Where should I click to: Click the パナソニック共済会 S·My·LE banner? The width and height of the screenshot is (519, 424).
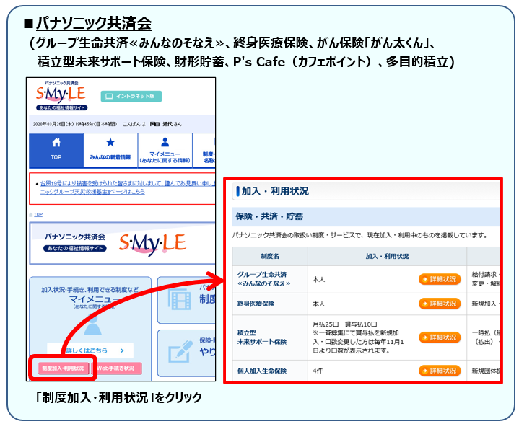[x=122, y=244]
